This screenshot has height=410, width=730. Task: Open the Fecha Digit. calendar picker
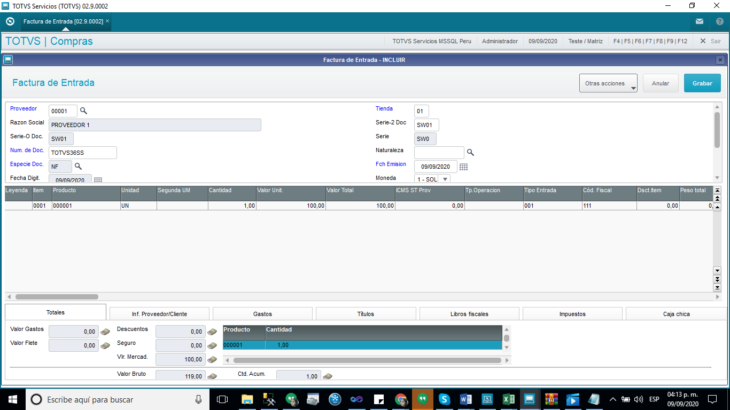pyautogui.click(x=98, y=180)
